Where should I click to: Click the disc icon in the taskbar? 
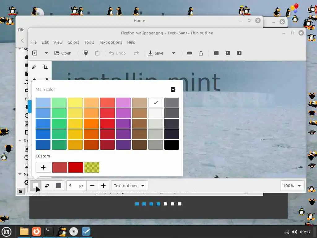(74, 231)
